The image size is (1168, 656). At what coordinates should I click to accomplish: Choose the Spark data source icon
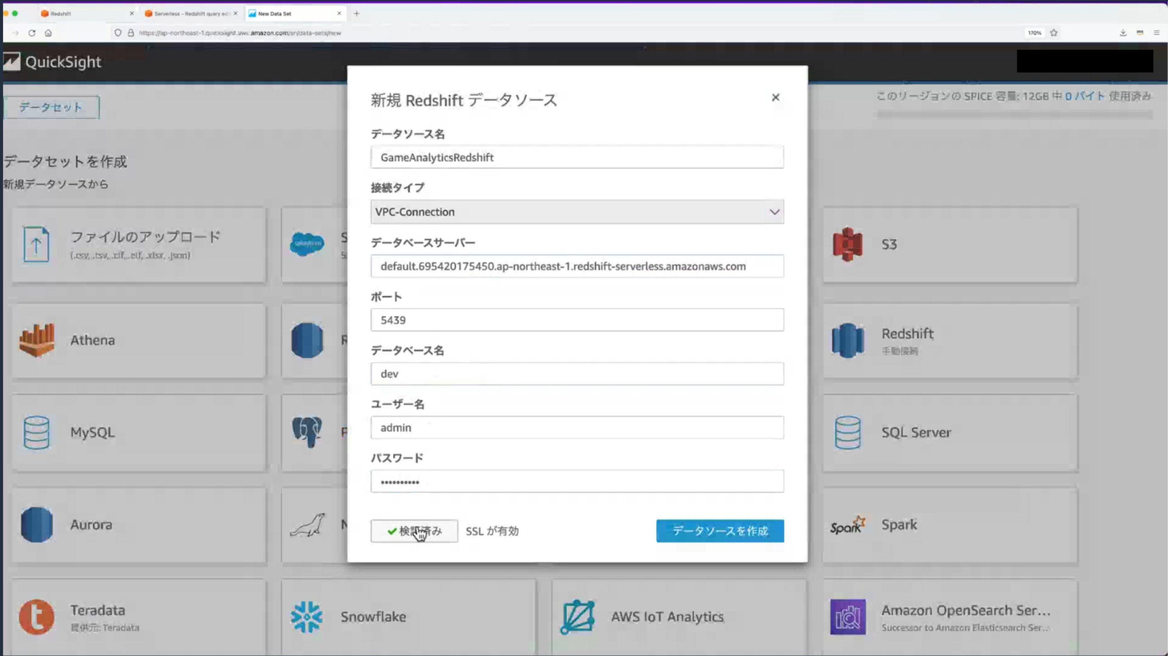coord(847,525)
